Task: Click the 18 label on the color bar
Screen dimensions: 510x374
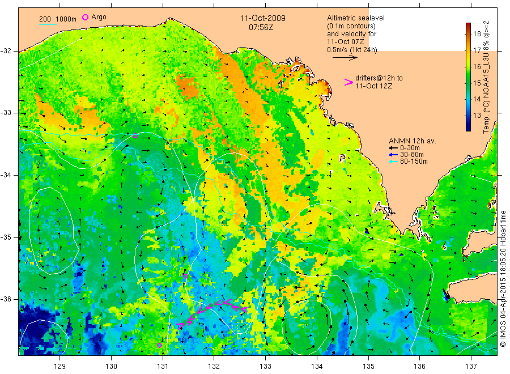Action: click(x=477, y=34)
